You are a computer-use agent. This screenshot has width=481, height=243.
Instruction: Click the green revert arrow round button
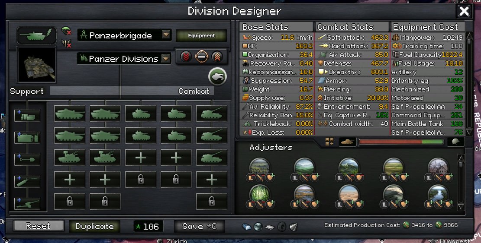[217, 76]
